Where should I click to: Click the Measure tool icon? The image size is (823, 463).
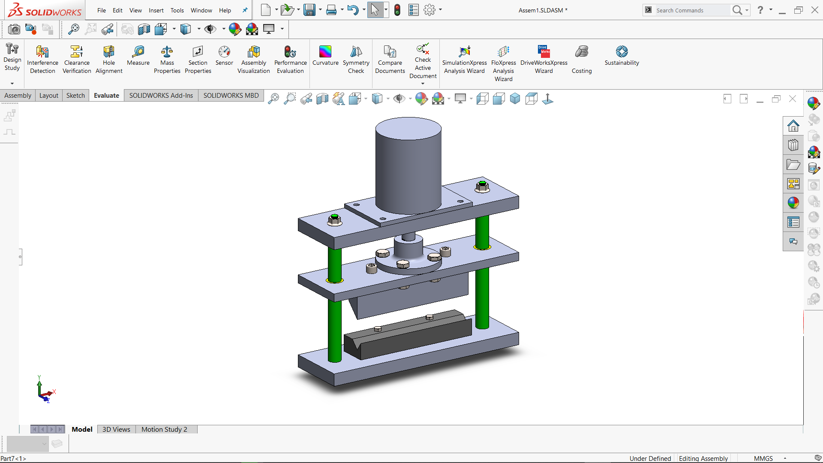coord(138,55)
